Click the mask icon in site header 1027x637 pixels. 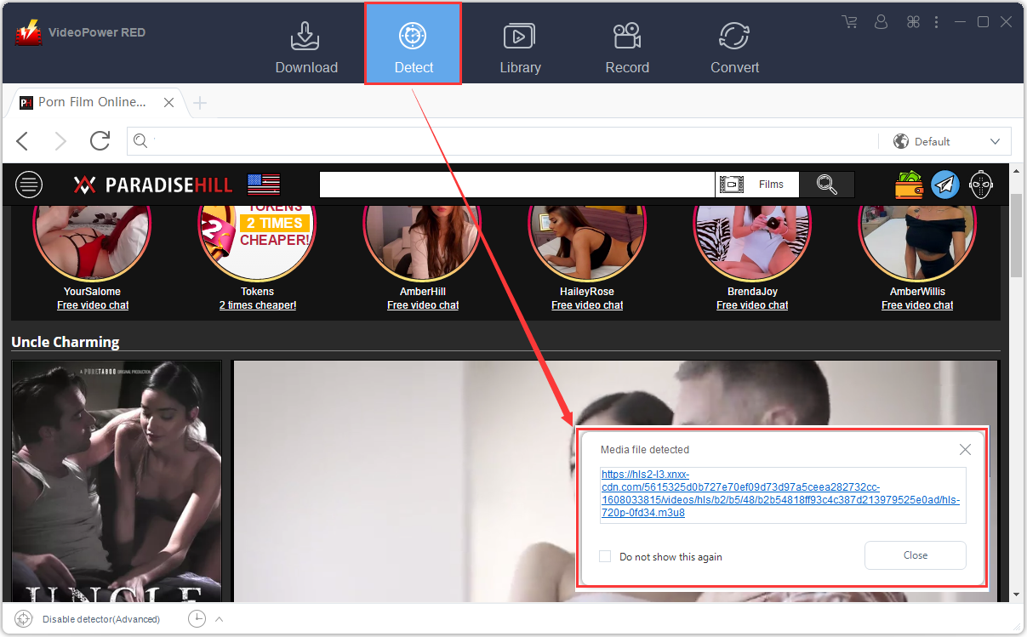(981, 185)
